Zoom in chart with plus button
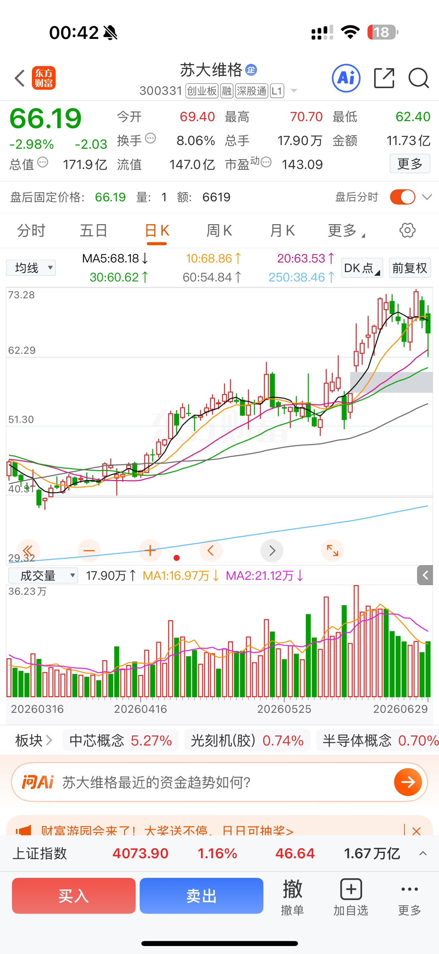 (150, 551)
